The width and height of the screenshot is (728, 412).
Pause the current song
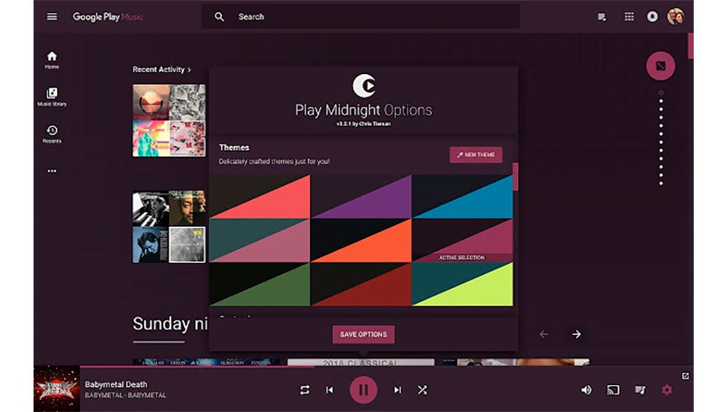click(x=363, y=390)
